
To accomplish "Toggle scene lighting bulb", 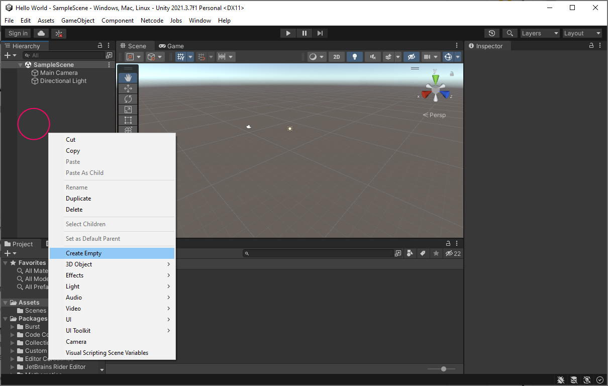I will tap(355, 57).
